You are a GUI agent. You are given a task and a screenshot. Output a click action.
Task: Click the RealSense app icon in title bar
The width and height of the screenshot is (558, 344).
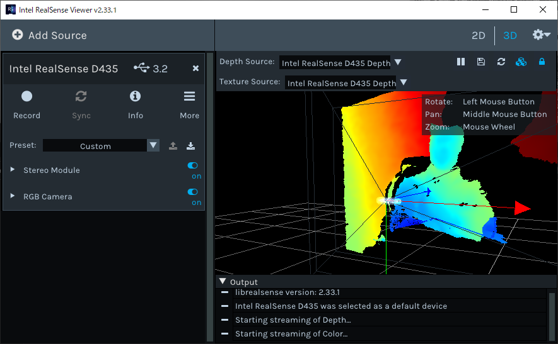coord(10,9)
